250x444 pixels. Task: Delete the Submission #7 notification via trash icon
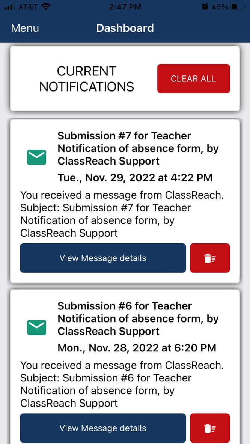click(x=210, y=258)
